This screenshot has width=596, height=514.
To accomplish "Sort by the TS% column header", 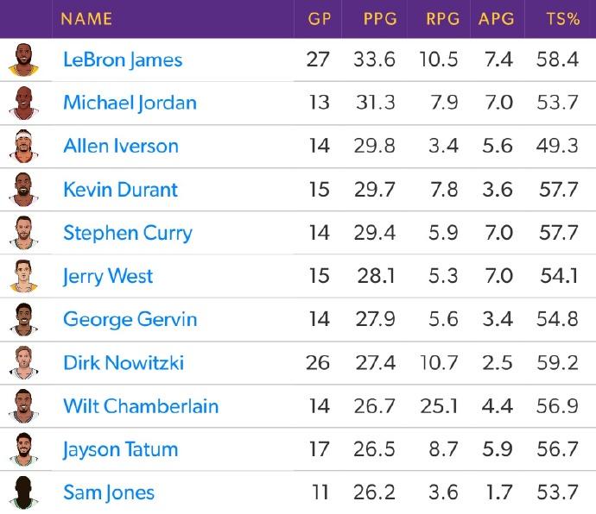I will 563,18.
